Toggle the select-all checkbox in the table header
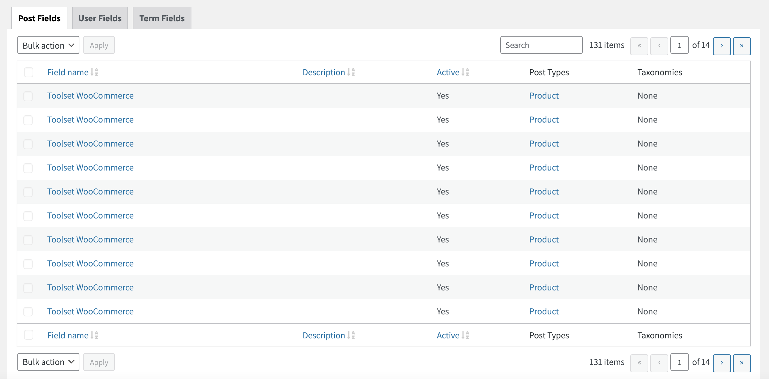 29,72
